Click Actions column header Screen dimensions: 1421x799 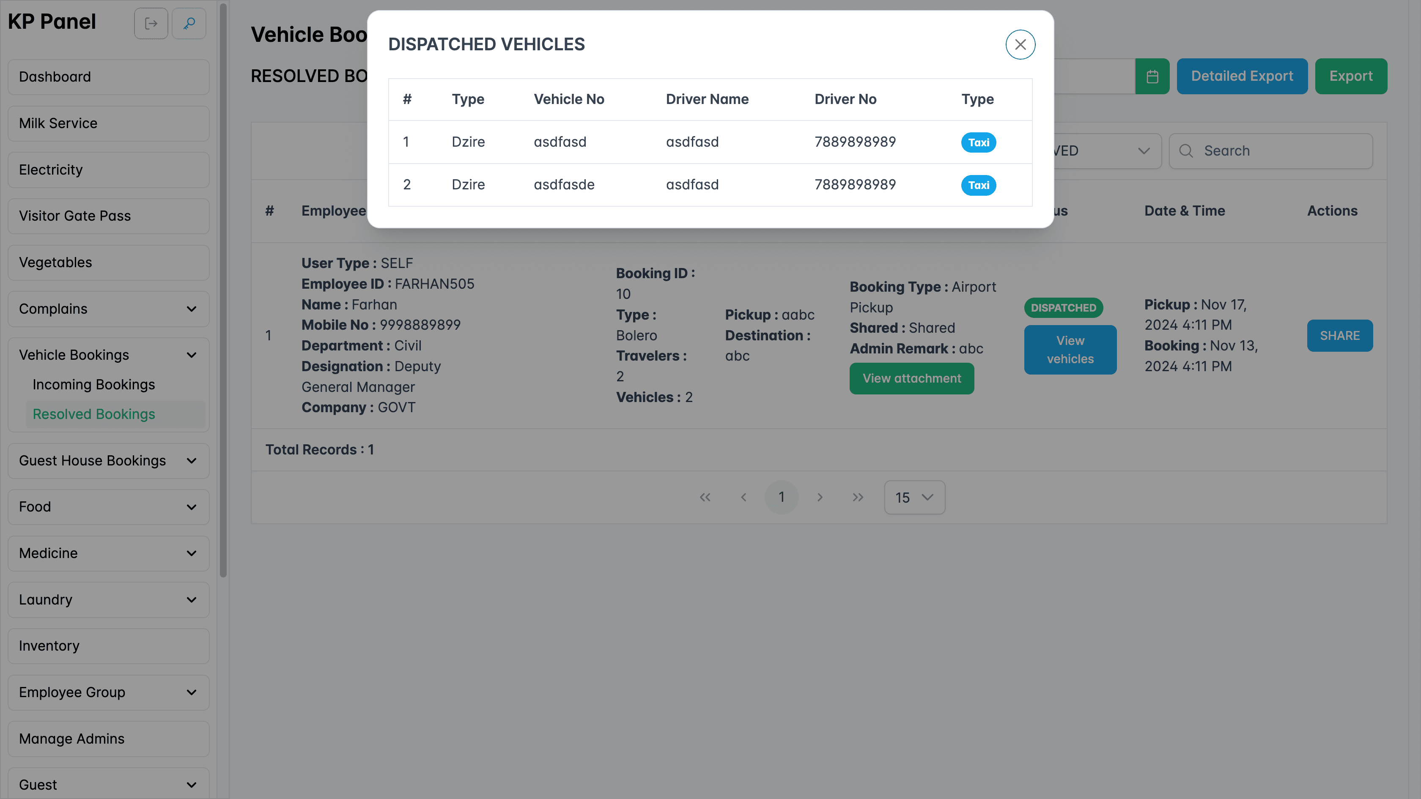[1332, 211]
